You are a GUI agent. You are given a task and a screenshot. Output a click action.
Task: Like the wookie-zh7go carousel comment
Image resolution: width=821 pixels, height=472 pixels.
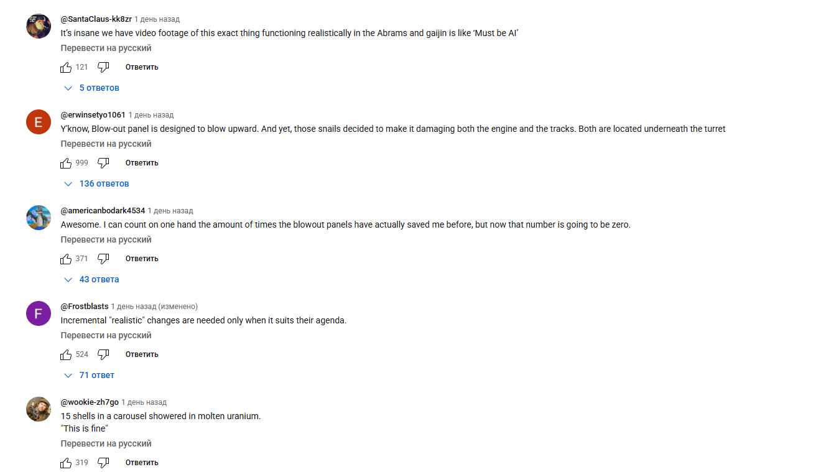(66, 463)
